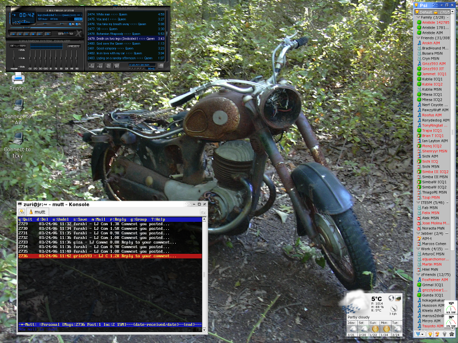
Task: Click the Next track button in XMMS
Action: pyautogui.click(x=39, y=34)
